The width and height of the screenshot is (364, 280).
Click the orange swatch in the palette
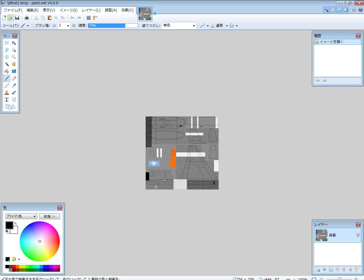17,267
